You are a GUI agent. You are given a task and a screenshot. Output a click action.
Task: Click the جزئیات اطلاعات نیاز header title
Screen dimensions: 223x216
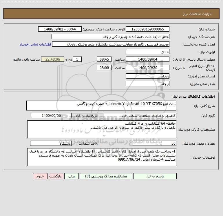point(198,14)
